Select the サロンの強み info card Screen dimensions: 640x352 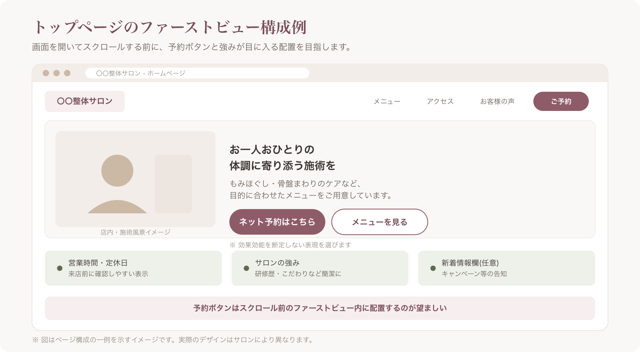pyautogui.click(x=320, y=268)
